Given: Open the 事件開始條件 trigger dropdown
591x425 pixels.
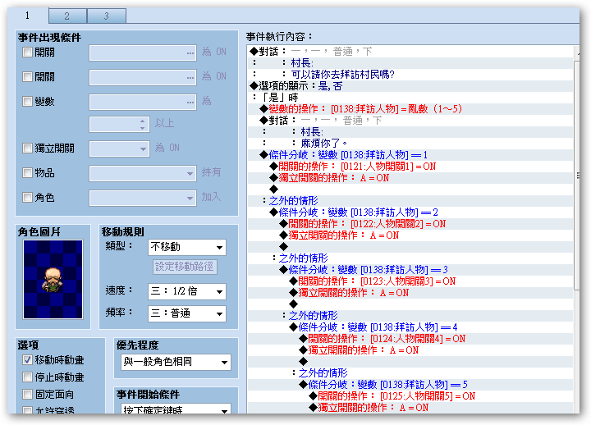Looking at the screenshot, I should 176,409.
